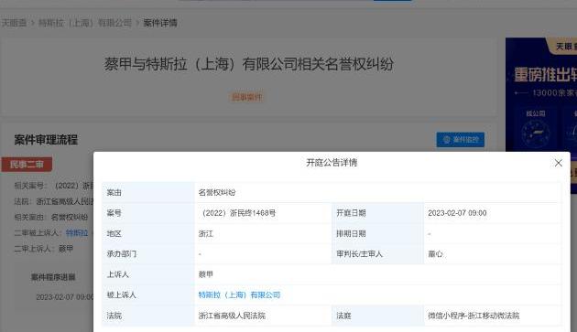Image resolution: width=577 pixels, height=332 pixels.
Task: Select 浙江省高级人民法院 in 法院 row
Action: [x=232, y=316]
